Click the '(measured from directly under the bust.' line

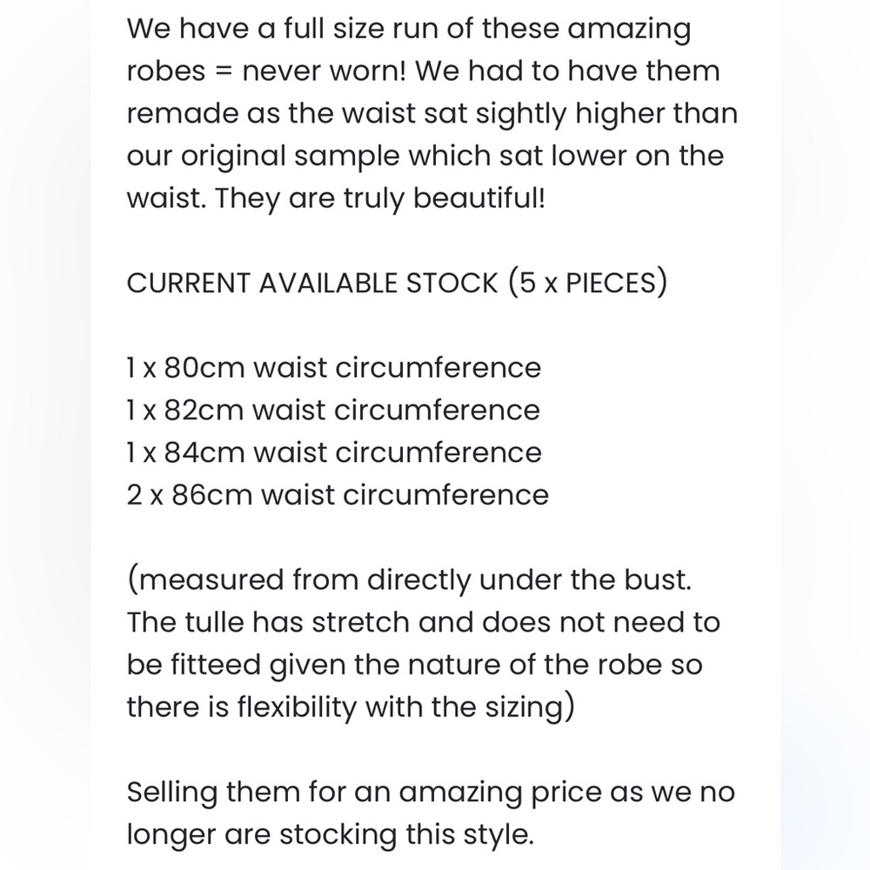(x=410, y=579)
